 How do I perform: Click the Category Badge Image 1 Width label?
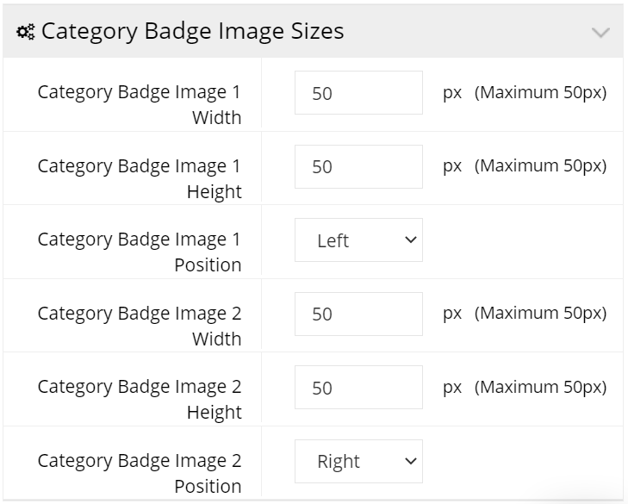140,104
